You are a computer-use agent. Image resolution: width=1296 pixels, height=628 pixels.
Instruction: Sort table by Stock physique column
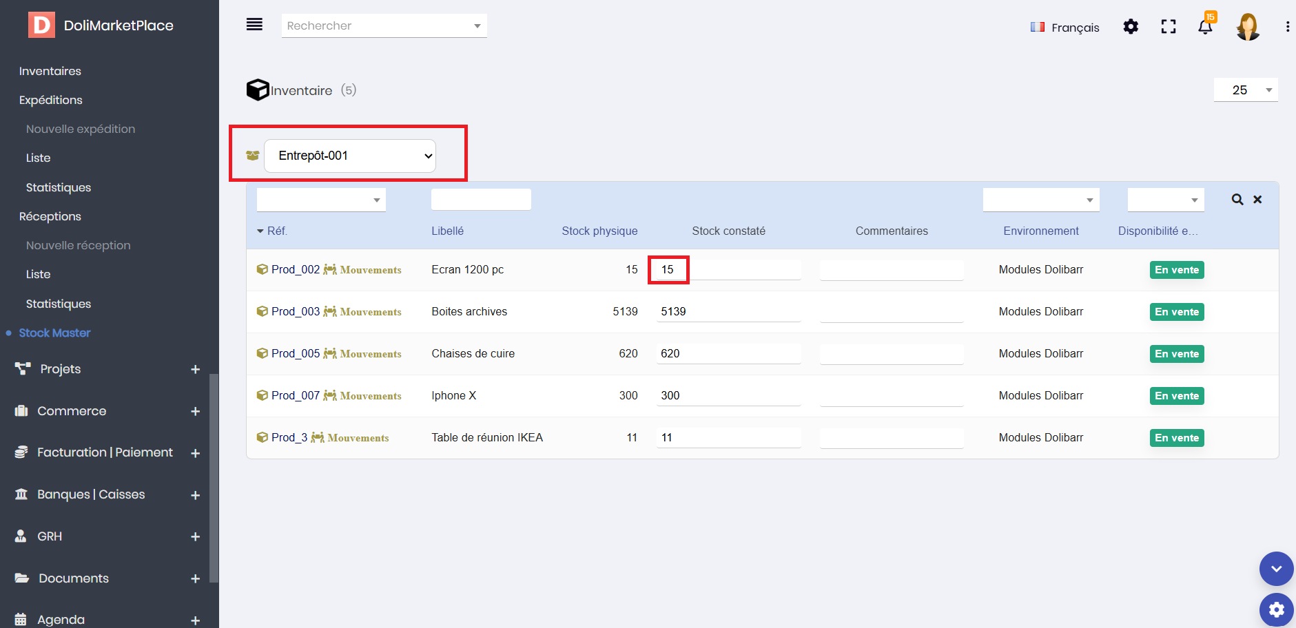[599, 231]
